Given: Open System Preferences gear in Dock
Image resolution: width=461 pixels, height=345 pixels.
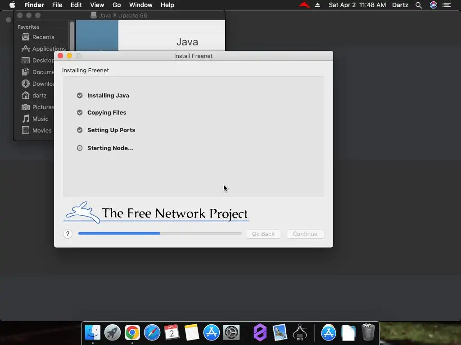Looking at the screenshot, I should 231,332.
